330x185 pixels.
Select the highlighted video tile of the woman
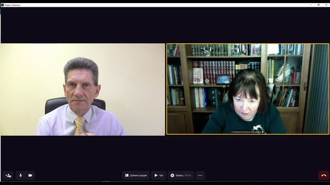click(247, 89)
